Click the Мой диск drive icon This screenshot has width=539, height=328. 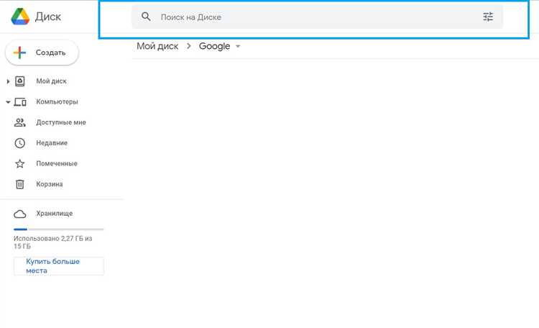click(x=20, y=81)
